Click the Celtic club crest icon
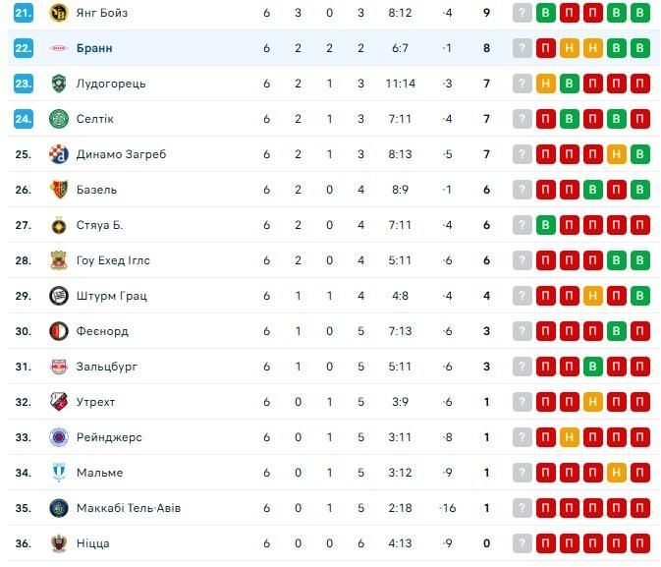Viewport: 661px width, 567px height. tap(58, 119)
